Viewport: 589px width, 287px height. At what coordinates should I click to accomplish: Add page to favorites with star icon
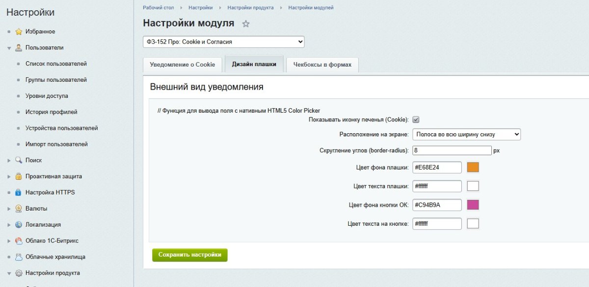[x=246, y=24]
